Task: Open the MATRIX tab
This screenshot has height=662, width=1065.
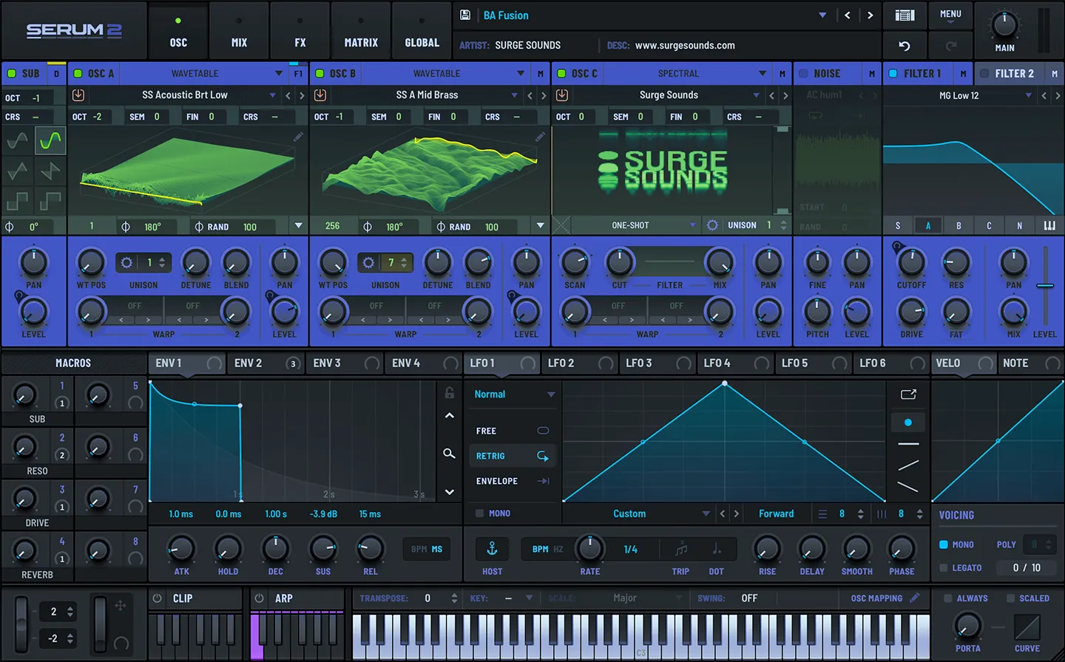Action: 361,31
